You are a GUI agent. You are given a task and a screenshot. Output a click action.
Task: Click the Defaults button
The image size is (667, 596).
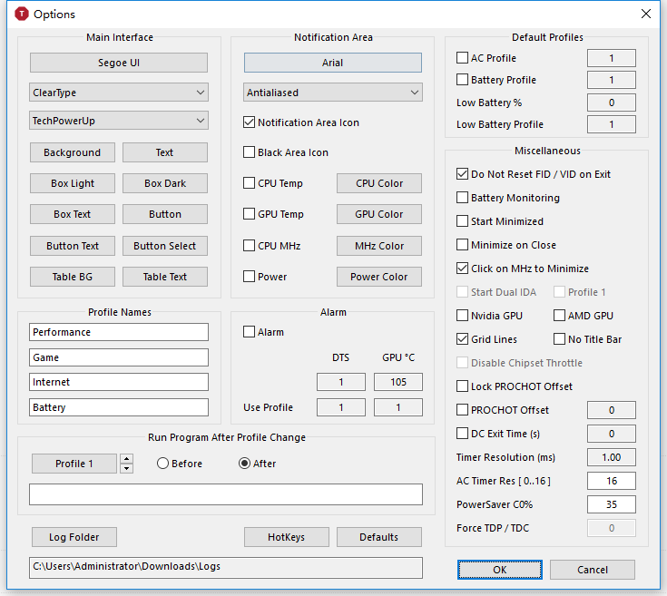378,537
